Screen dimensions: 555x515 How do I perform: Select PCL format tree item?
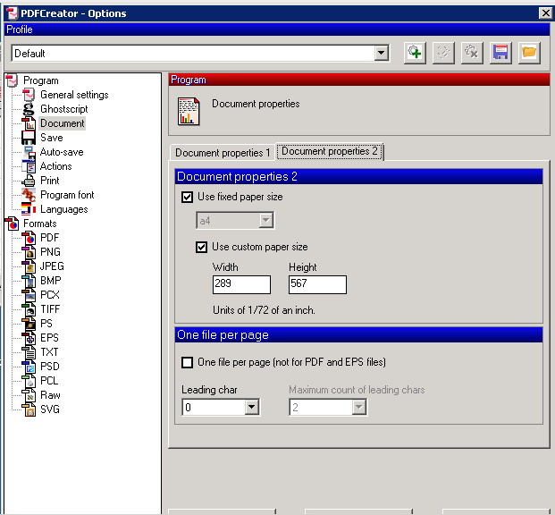(x=49, y=381)
